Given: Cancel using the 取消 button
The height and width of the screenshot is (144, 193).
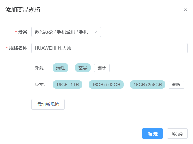Looking at the screenshot, I should point(177,134).
